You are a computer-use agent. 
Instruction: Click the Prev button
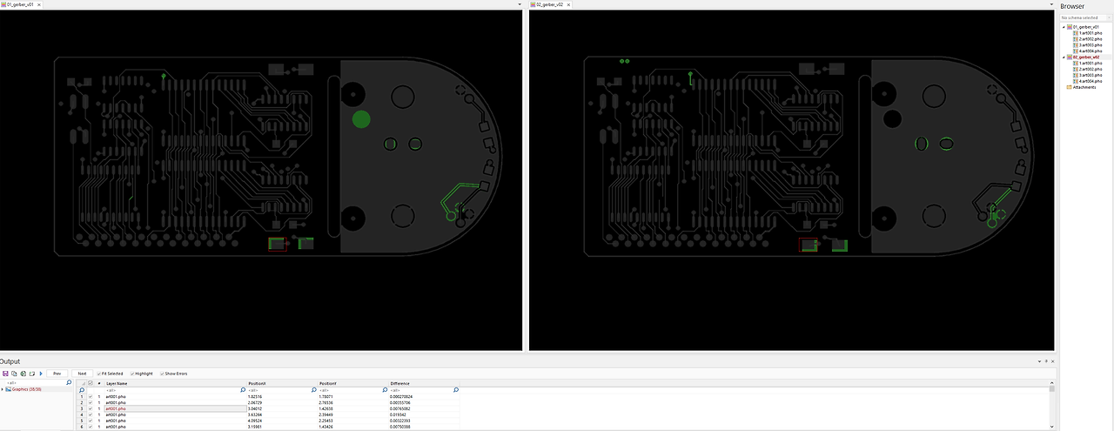57,374
